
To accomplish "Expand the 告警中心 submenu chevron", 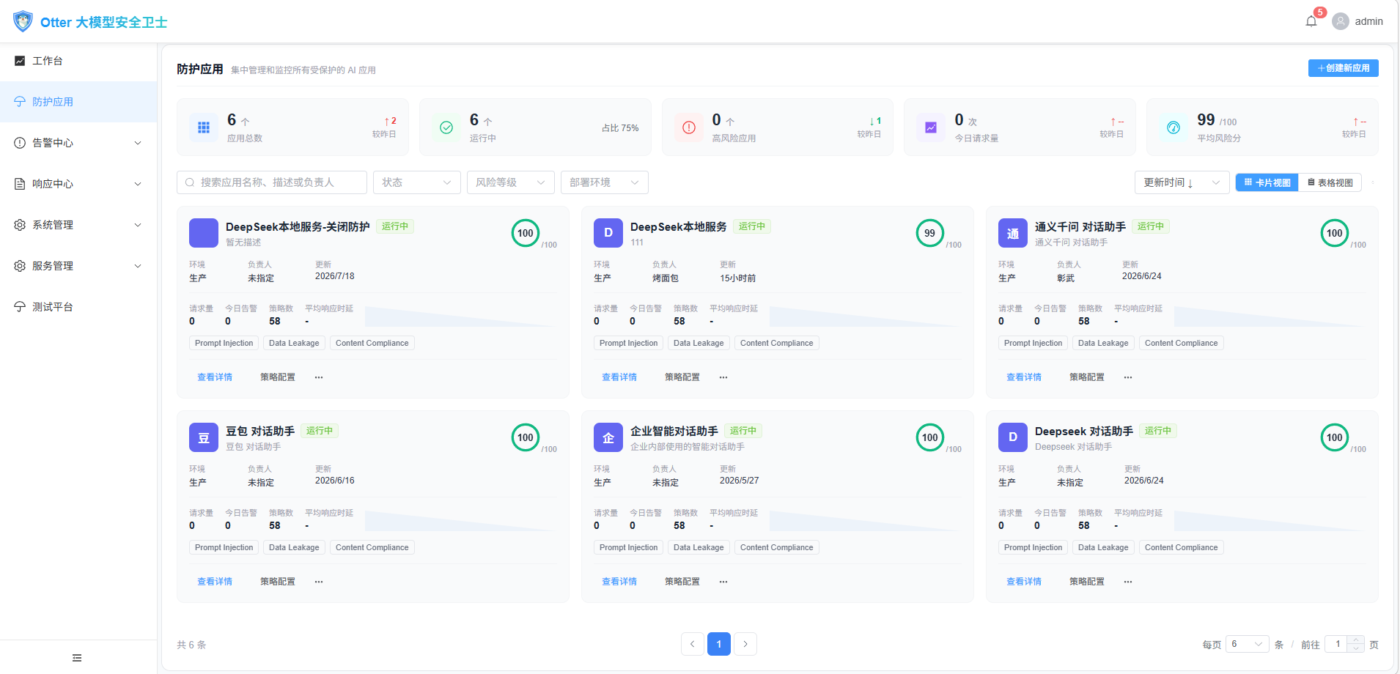I will tap(138, 143).
